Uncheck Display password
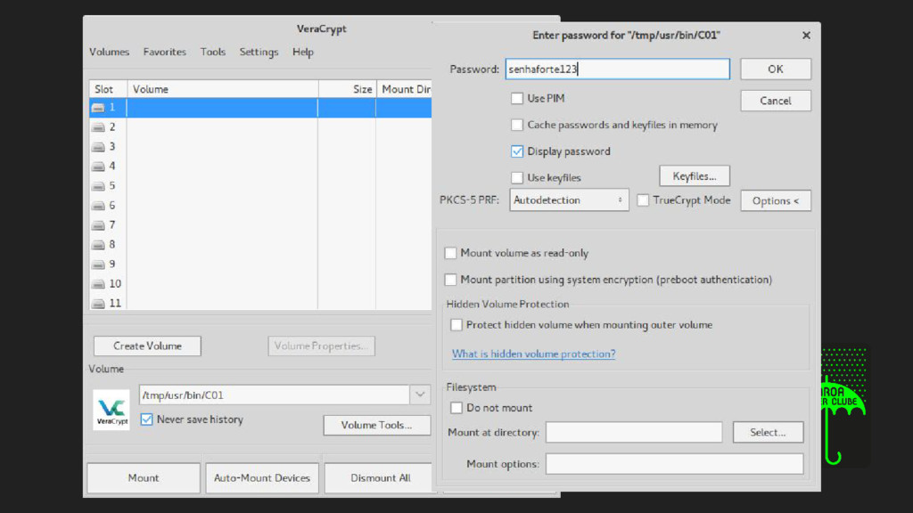Screen dimensions: 913x513 [517, 151]
